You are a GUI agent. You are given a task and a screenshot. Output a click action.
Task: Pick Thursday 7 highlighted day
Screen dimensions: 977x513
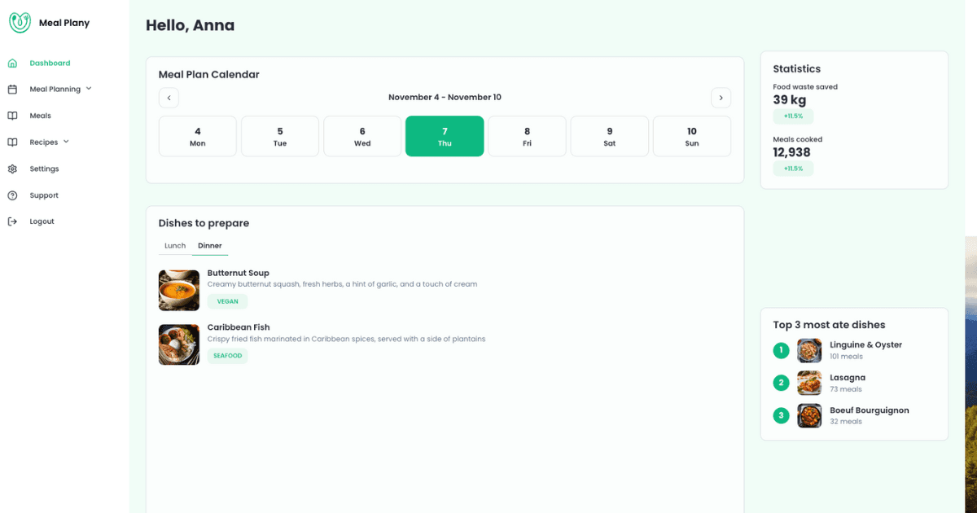[445, 136]
